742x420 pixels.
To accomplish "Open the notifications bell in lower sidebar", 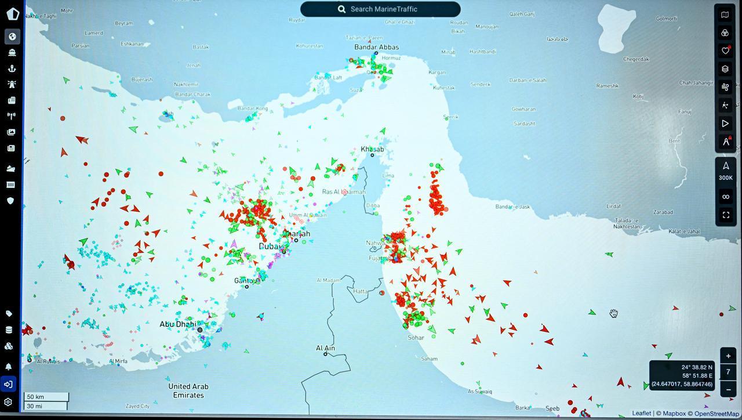I will [9, 367].
